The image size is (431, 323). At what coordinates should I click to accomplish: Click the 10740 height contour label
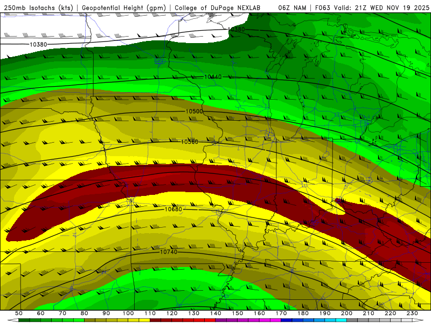pos(169,251)
